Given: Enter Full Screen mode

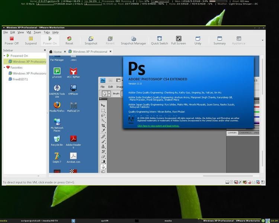Looking at the screenshot, I should (179, 41).
